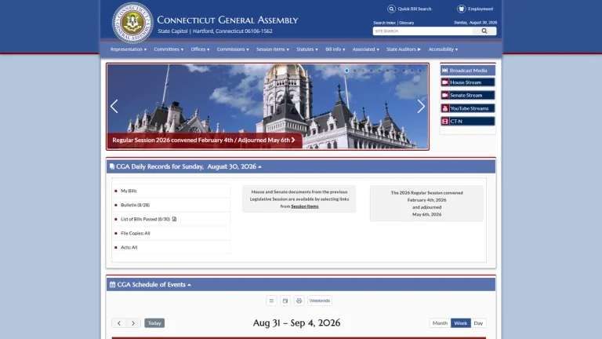Select third carousel slide indicator dot

click(363, 71)
